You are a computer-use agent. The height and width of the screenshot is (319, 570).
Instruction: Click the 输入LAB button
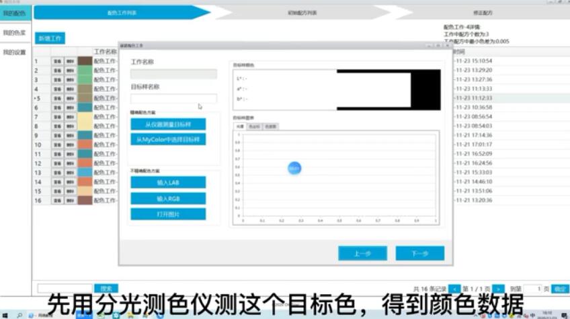(x=168, y=183)
